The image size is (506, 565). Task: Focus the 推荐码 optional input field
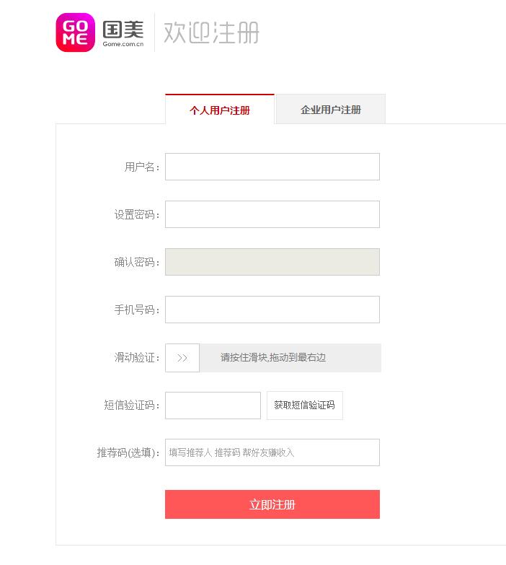click(x=272, y=452)
